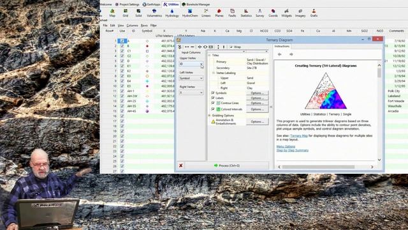This screenshot has height=230, width=408.
Task: Expand the Gridding Options group
Action: click(x=209, y=116)
